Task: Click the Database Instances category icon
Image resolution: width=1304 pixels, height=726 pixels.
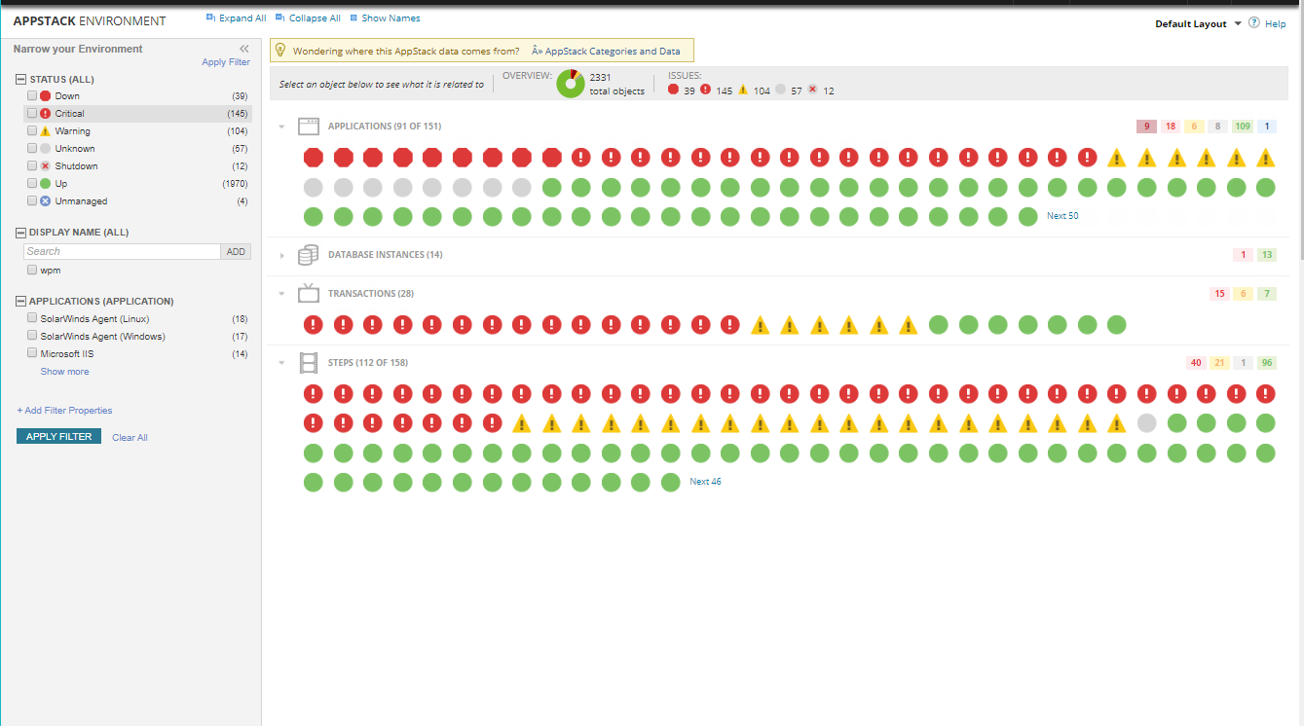Action: pyautogui.click(x=308, y=254)
